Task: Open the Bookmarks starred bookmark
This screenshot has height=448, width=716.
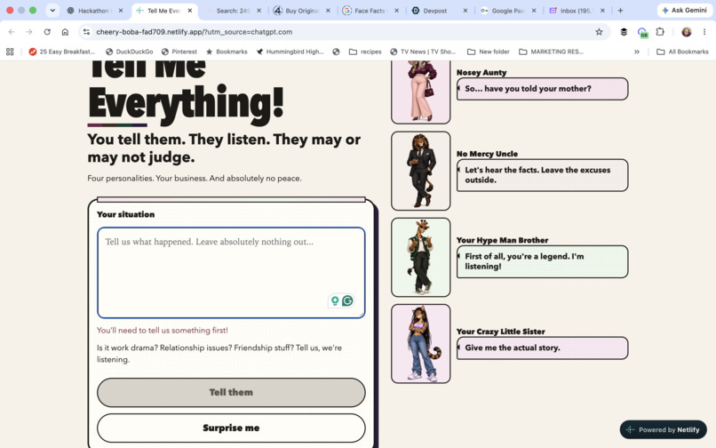Action: pyautogui.click(x=227, y=52)
